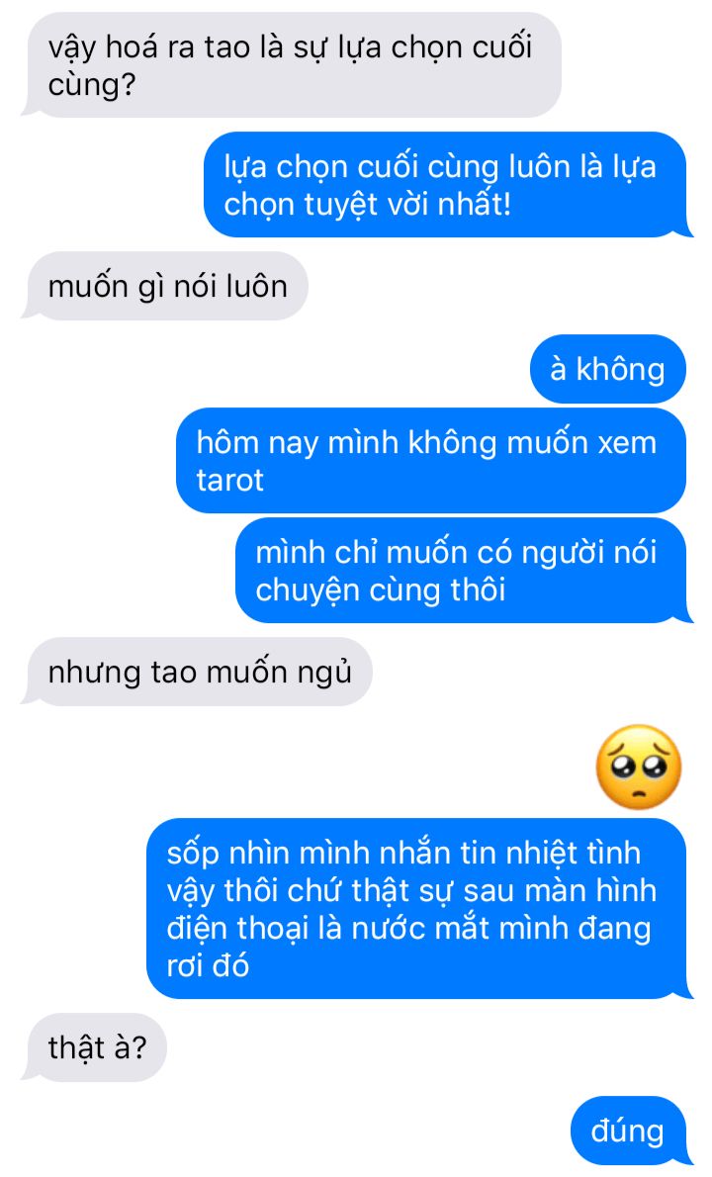Click the words 'rơi đó' ending the long message

208,965
